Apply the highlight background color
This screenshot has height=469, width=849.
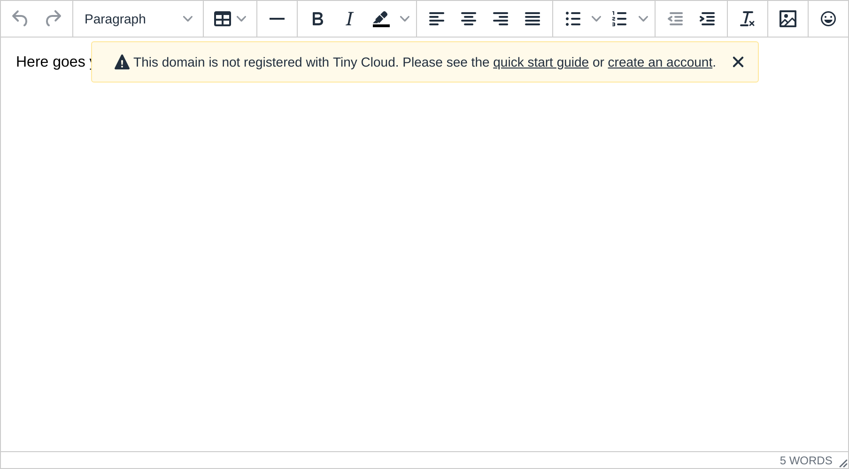(x=381, y=19)
